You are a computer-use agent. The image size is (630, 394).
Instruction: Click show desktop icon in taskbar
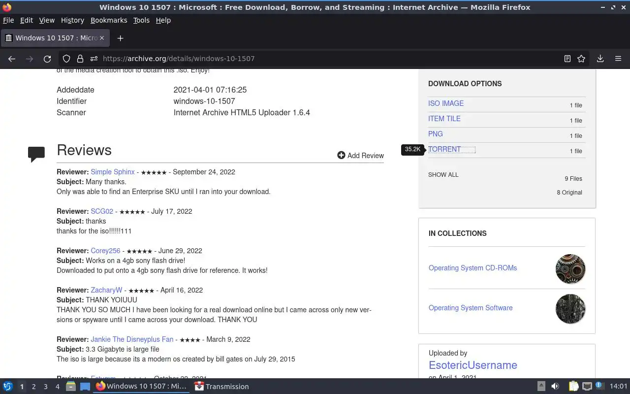tap(85, 387)
